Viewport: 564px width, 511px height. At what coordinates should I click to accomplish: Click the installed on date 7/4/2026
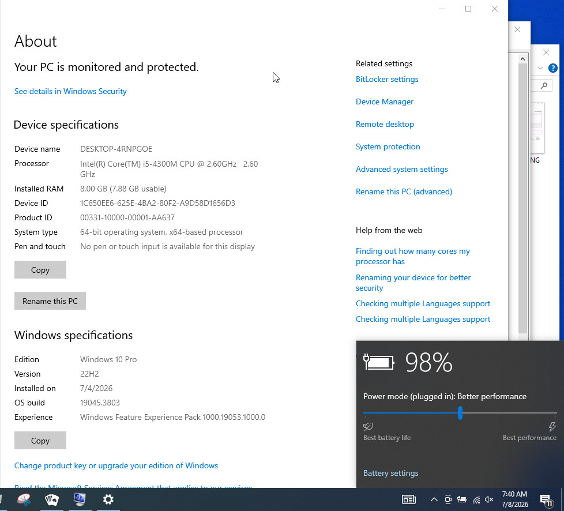coord(96,388)
